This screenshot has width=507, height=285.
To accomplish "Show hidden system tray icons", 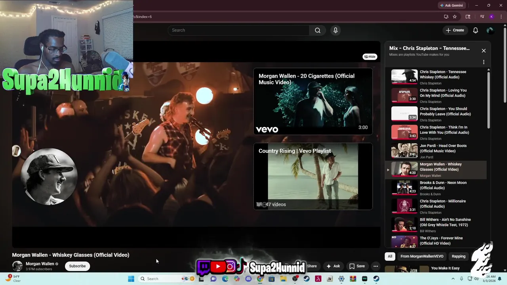I will coord(453,279).
